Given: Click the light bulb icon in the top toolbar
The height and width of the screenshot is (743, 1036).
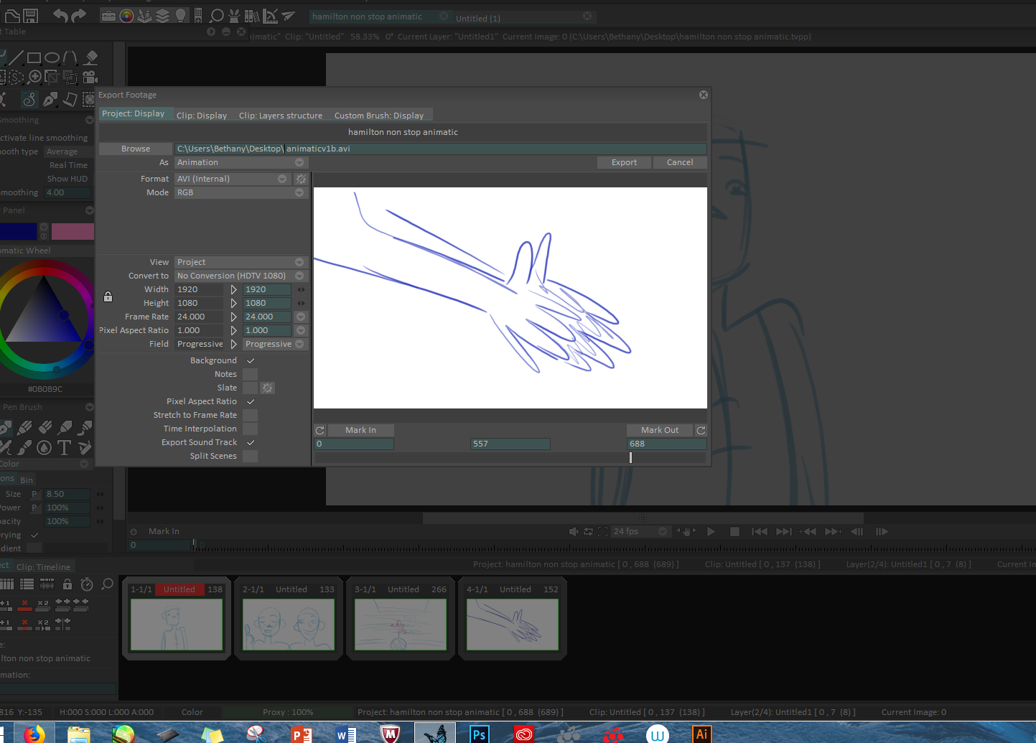Looking at the screenshot, I should tap(181, 16).
